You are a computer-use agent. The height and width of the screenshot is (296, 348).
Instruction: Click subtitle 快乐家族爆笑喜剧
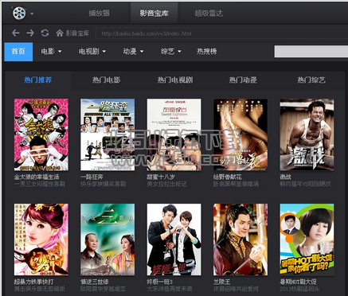click(104, 184)
